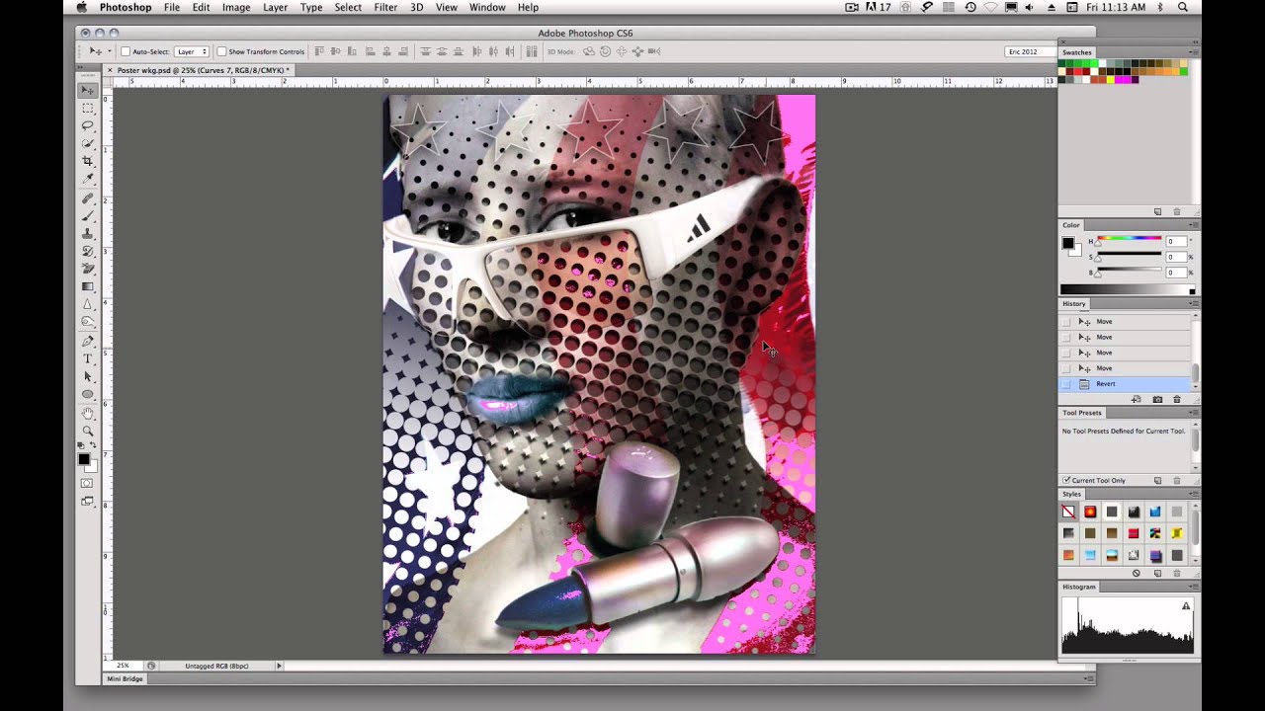Select the Clone Stamp tool
Viewport: 1265px width, 711px height.
point(88,234)
